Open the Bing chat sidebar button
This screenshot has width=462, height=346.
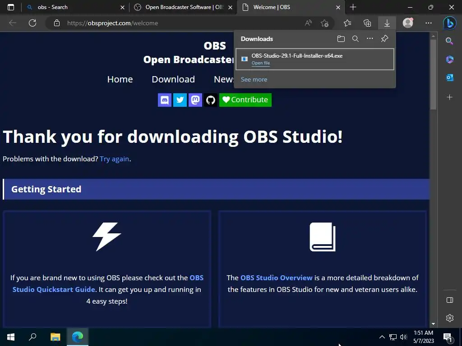(x=449, y=23)
